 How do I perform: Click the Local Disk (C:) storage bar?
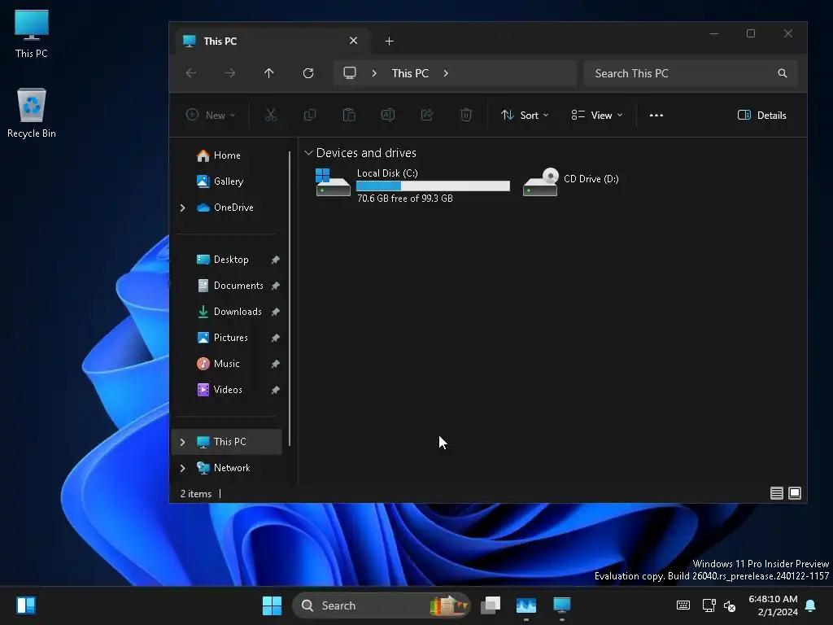click(433, 186)
